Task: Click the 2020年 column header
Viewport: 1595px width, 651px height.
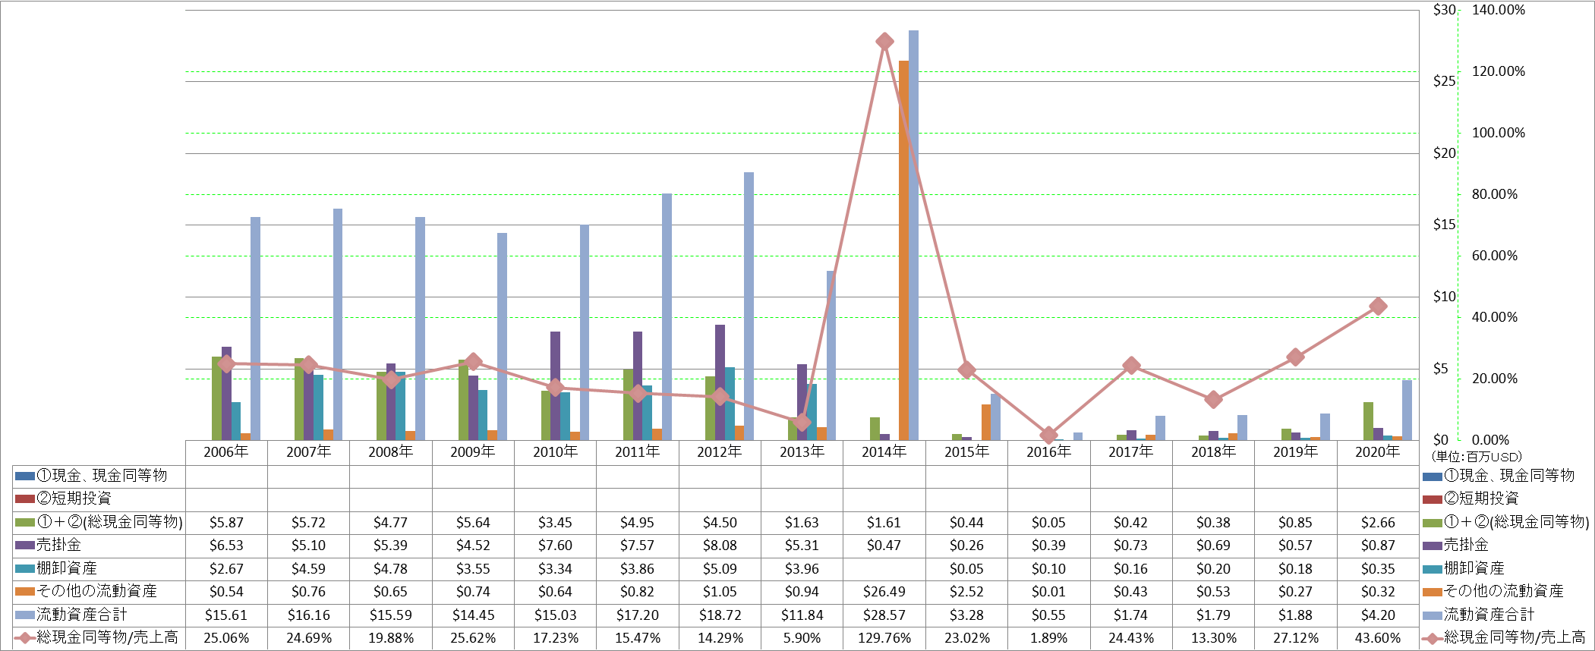Action: pos(1378,452)
